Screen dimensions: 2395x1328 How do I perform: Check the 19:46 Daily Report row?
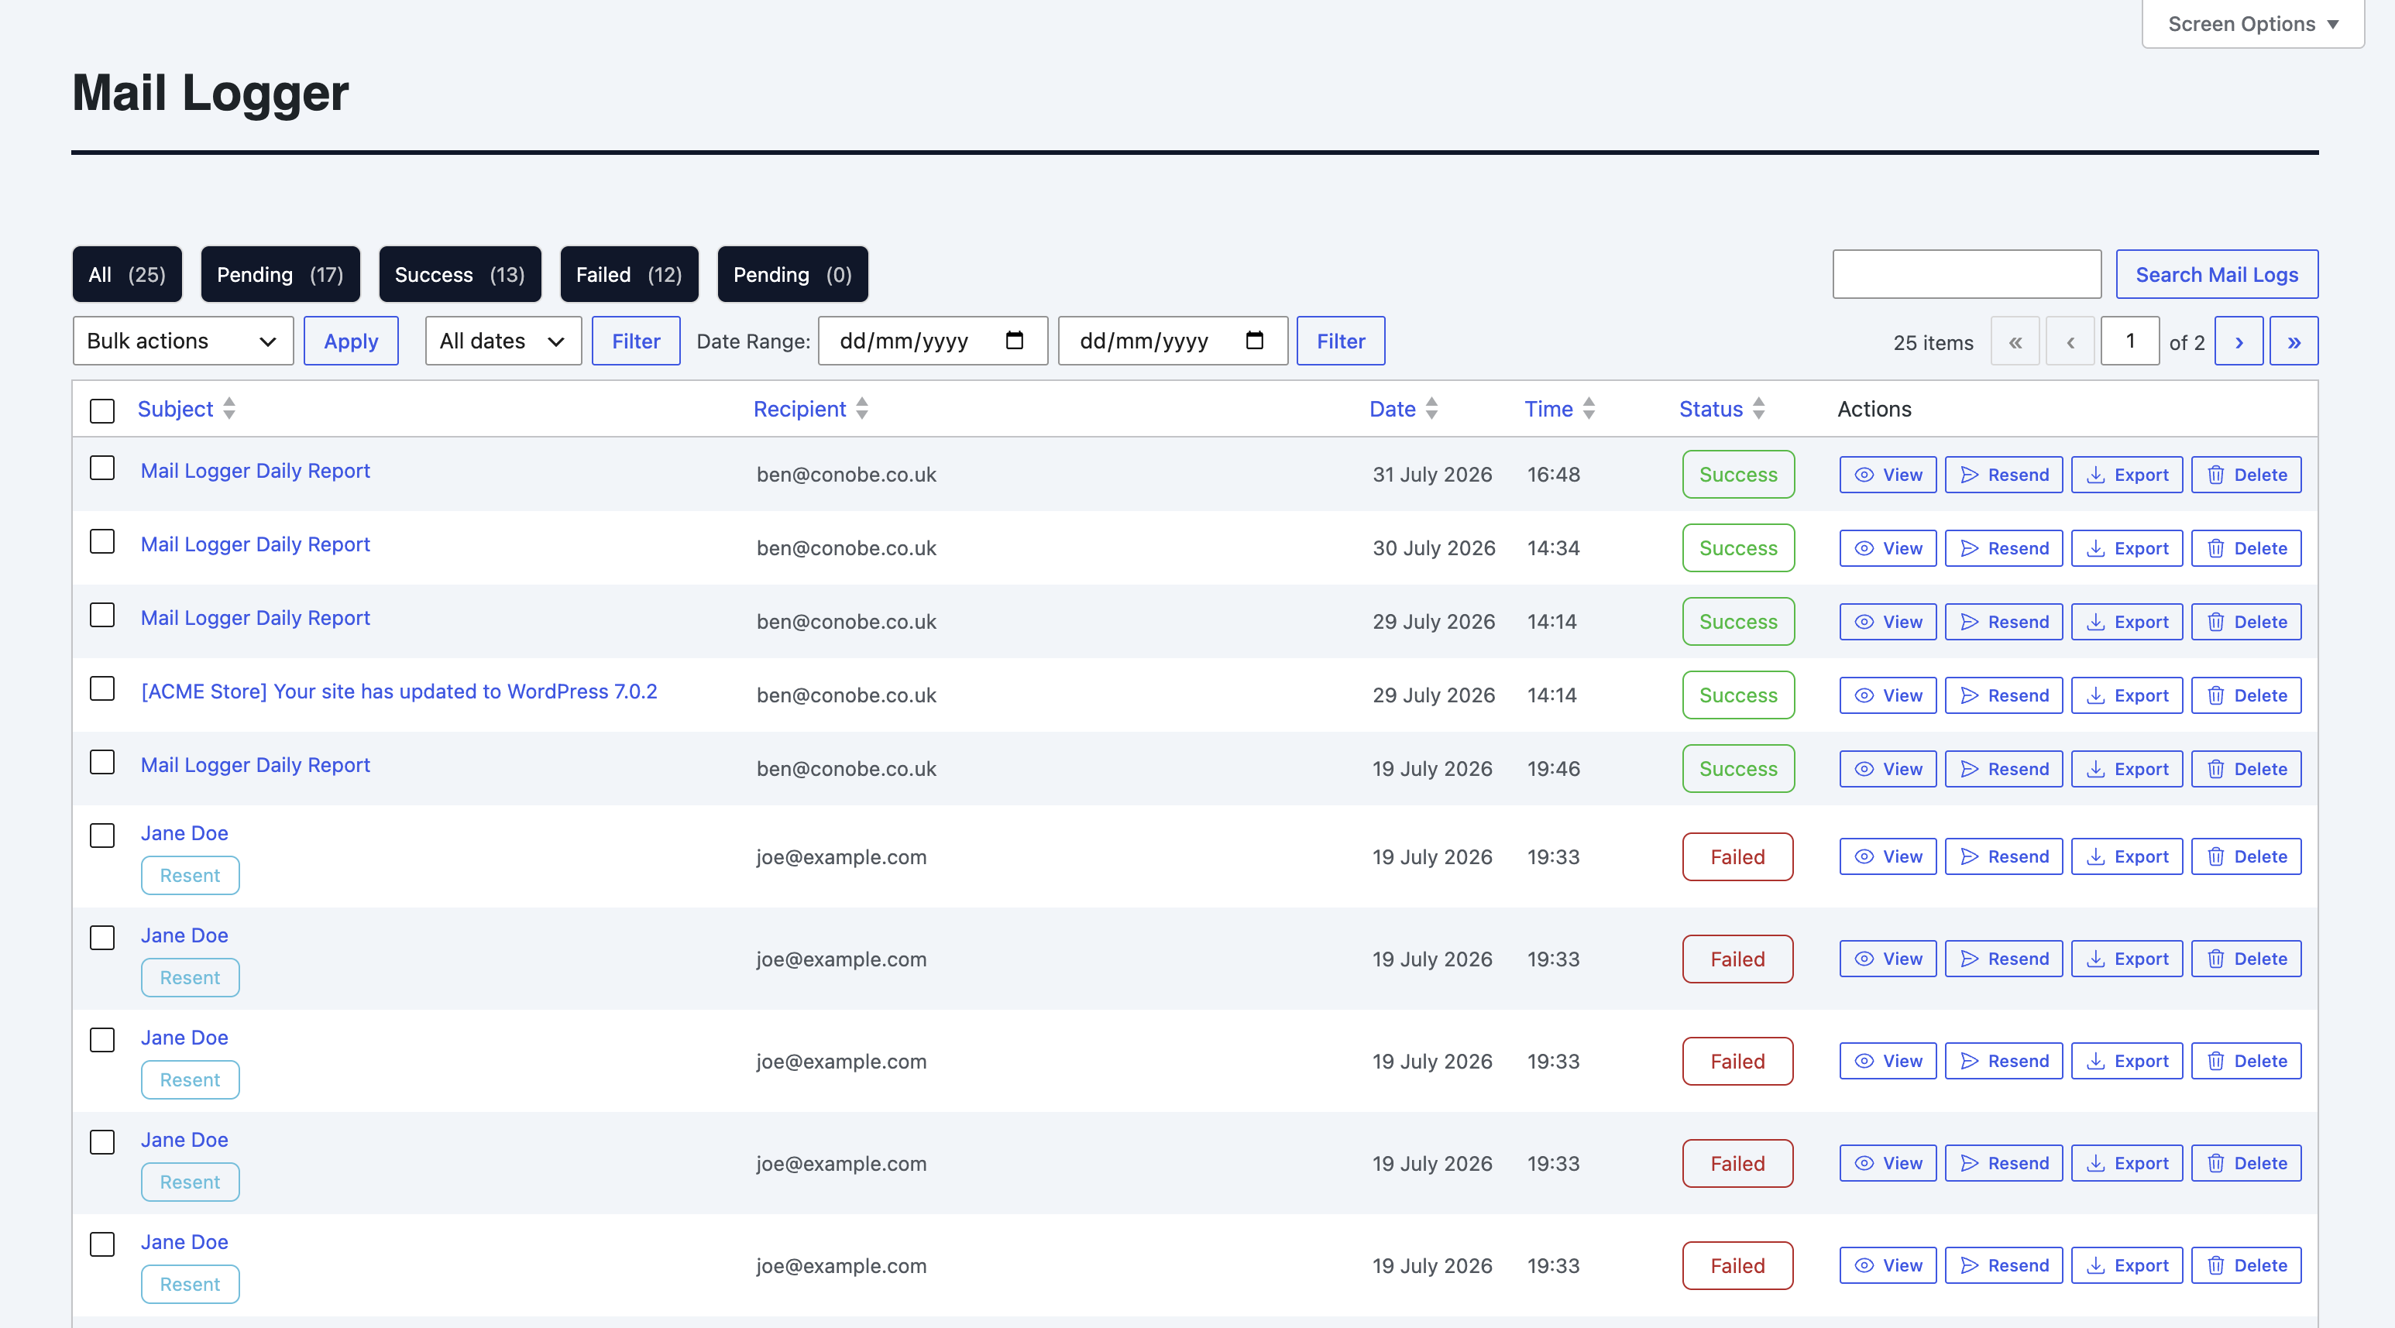coord(102,761)
